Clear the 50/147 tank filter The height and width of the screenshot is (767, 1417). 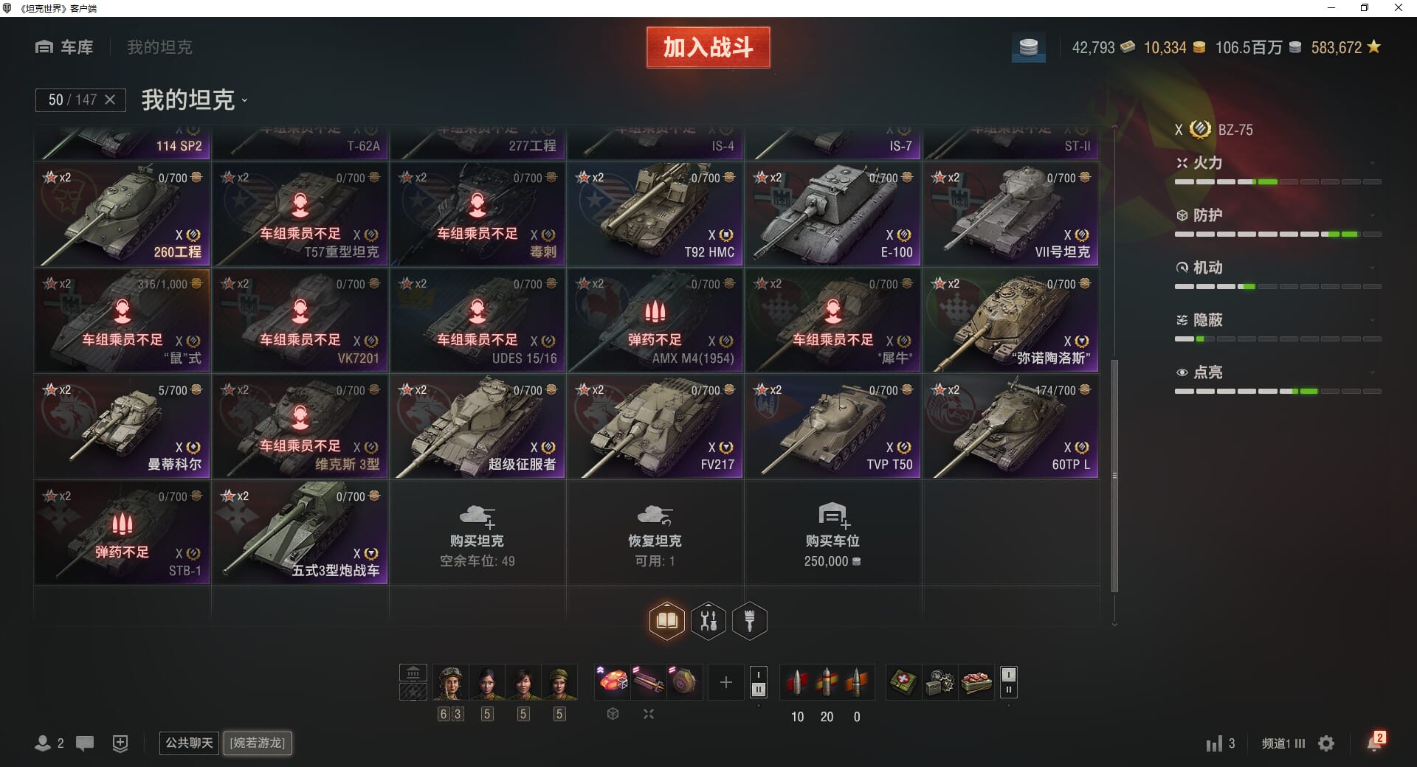110,100
